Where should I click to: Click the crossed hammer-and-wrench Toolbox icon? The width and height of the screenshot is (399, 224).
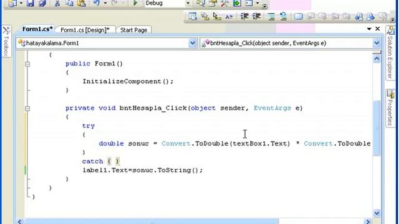224,3
